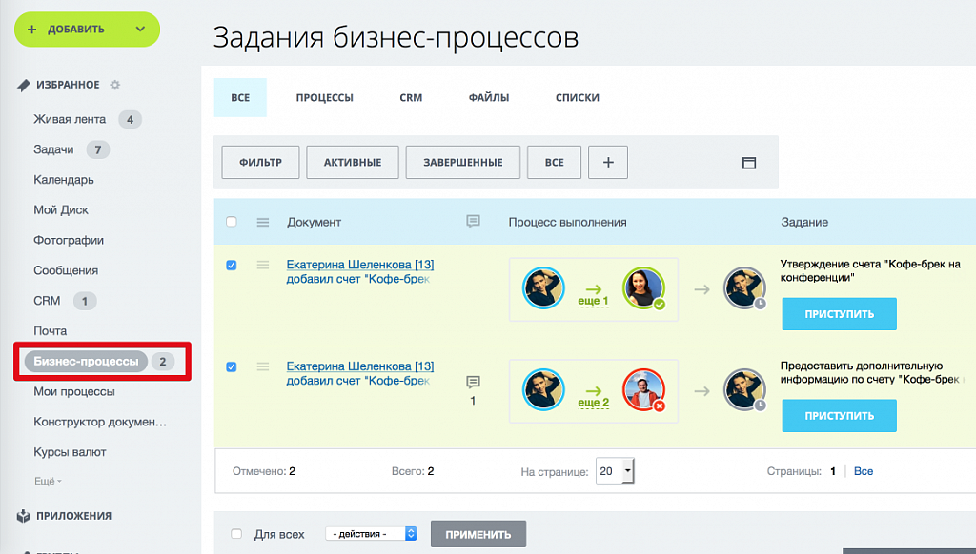Click the ВСЕ filter button
The height and width of the screenshot is (554, 976).
click(554, 162)
